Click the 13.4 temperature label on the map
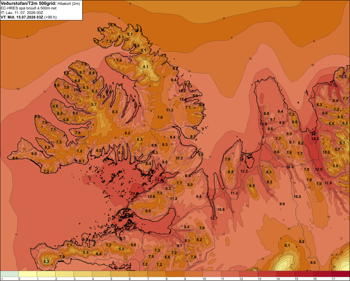The width and height of the screenshot is (350, 281). (x=159, y=180)
